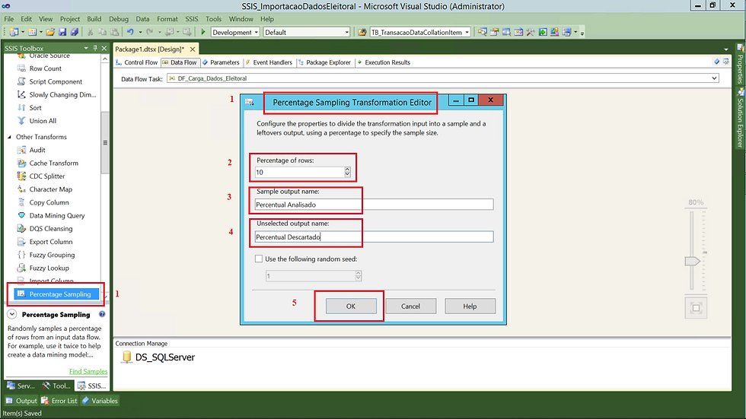Open the Parameters tab
The image size is (746, 419).
(x=222, y=62)
